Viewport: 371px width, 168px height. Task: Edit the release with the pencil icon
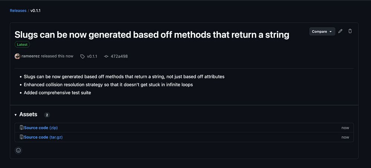(x=341, y=31)
